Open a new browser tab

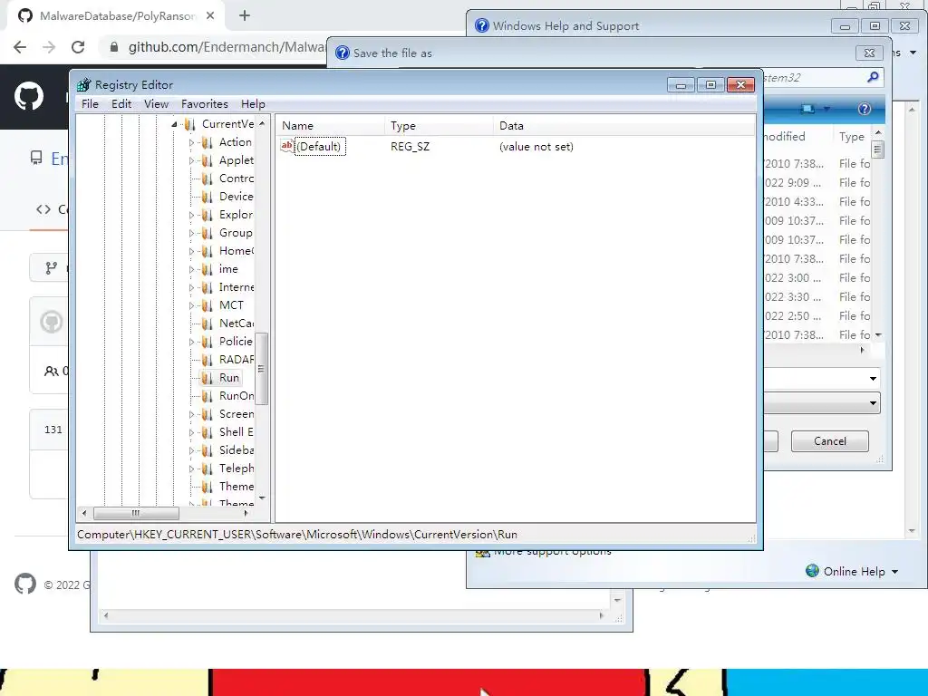[245, 16]
